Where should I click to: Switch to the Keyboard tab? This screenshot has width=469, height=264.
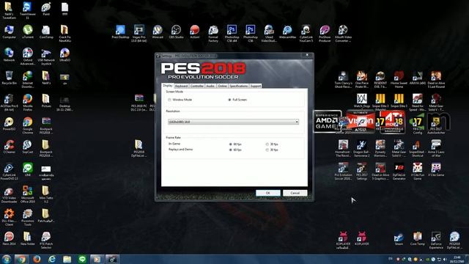tap(181, 86)
